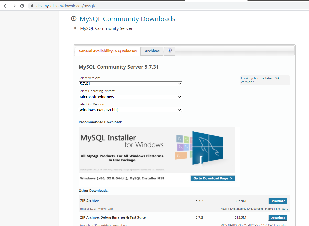
Task: Click the back arrow beside MySQL Community Server
Action: (75, 28)
